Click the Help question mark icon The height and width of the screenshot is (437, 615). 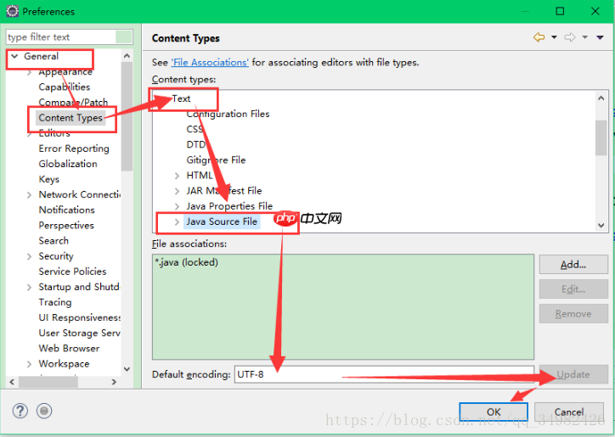20,411
